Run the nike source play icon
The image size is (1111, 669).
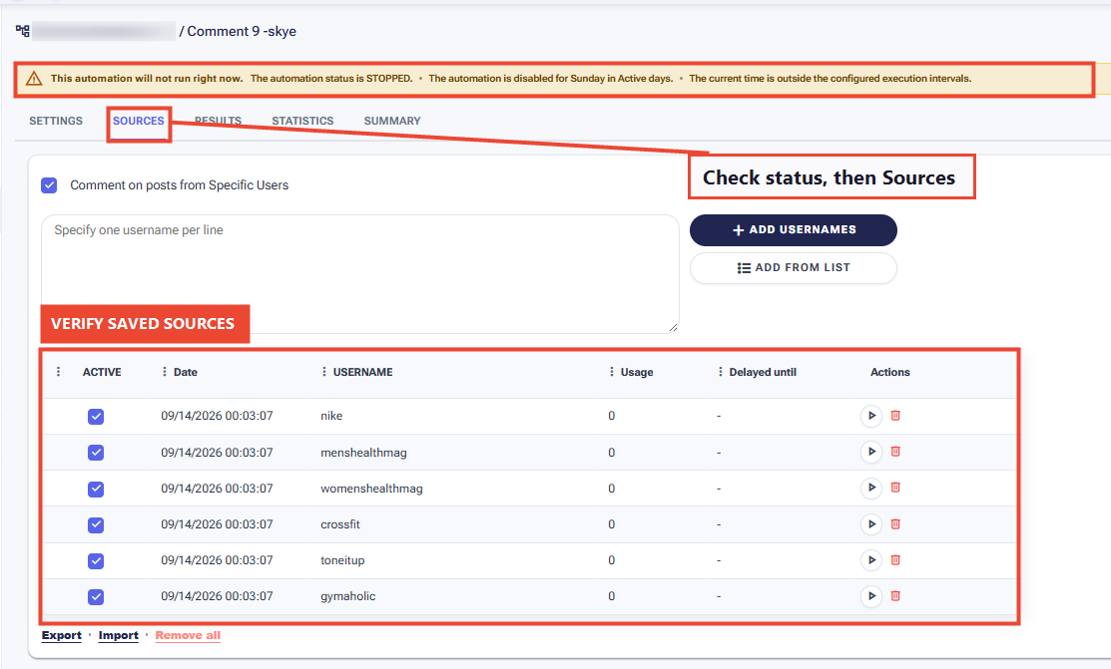click(x=871, y=416)
